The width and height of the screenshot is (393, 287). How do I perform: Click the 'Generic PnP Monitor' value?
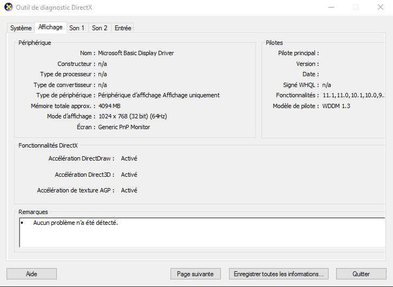pos(124,127)
